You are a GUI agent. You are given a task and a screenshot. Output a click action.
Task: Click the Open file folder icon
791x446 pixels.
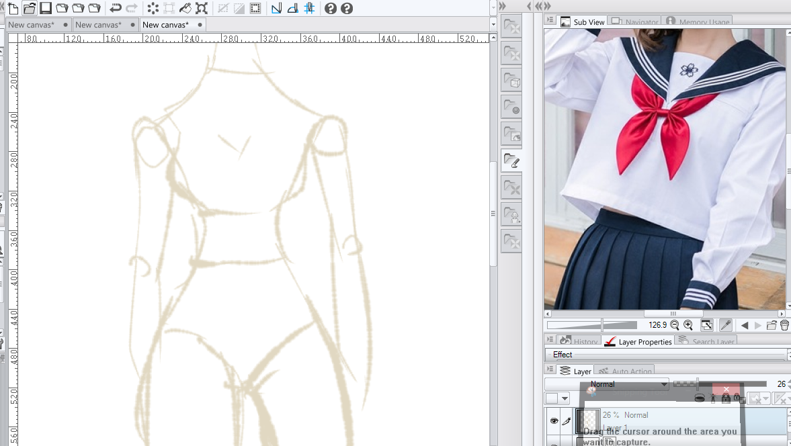click(x=30, y=8)
